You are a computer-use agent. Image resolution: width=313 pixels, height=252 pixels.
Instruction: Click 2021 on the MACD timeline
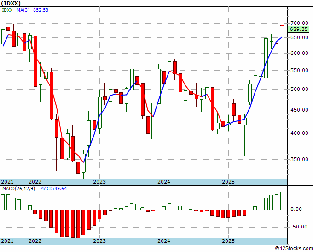click(7, 241)
